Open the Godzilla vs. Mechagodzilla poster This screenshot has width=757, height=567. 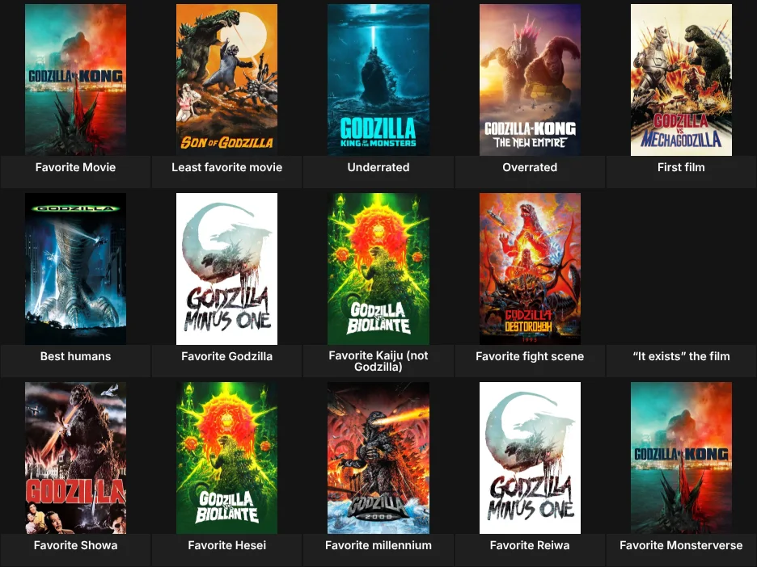click(x=681, y=79)
